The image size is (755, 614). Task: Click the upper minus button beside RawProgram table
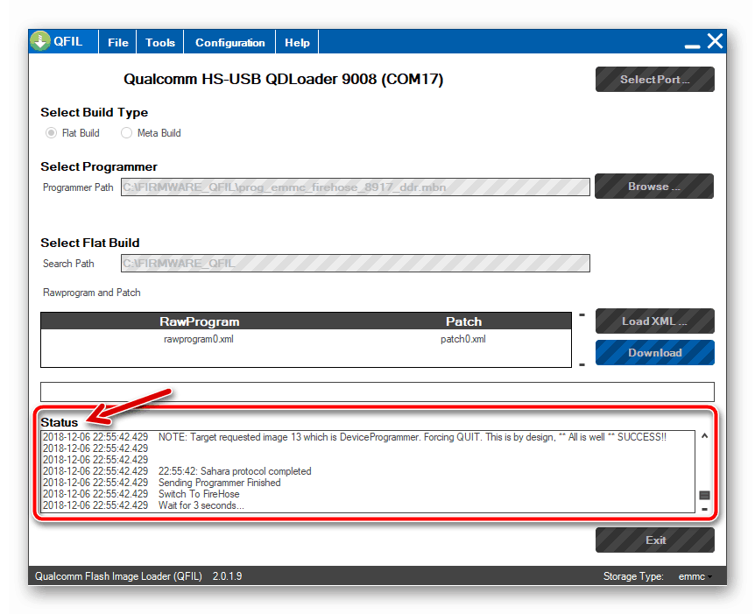point(582,315)
